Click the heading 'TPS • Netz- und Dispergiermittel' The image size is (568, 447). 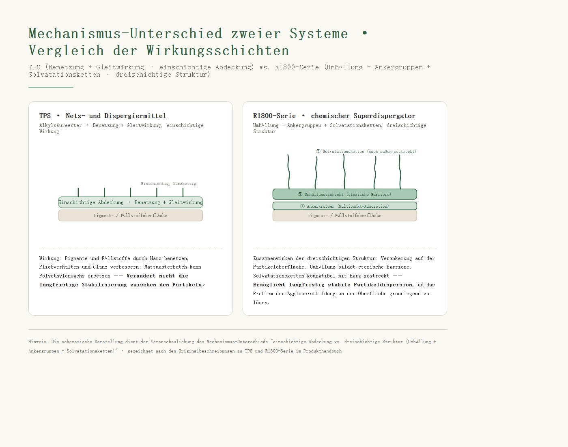[103, 116]
